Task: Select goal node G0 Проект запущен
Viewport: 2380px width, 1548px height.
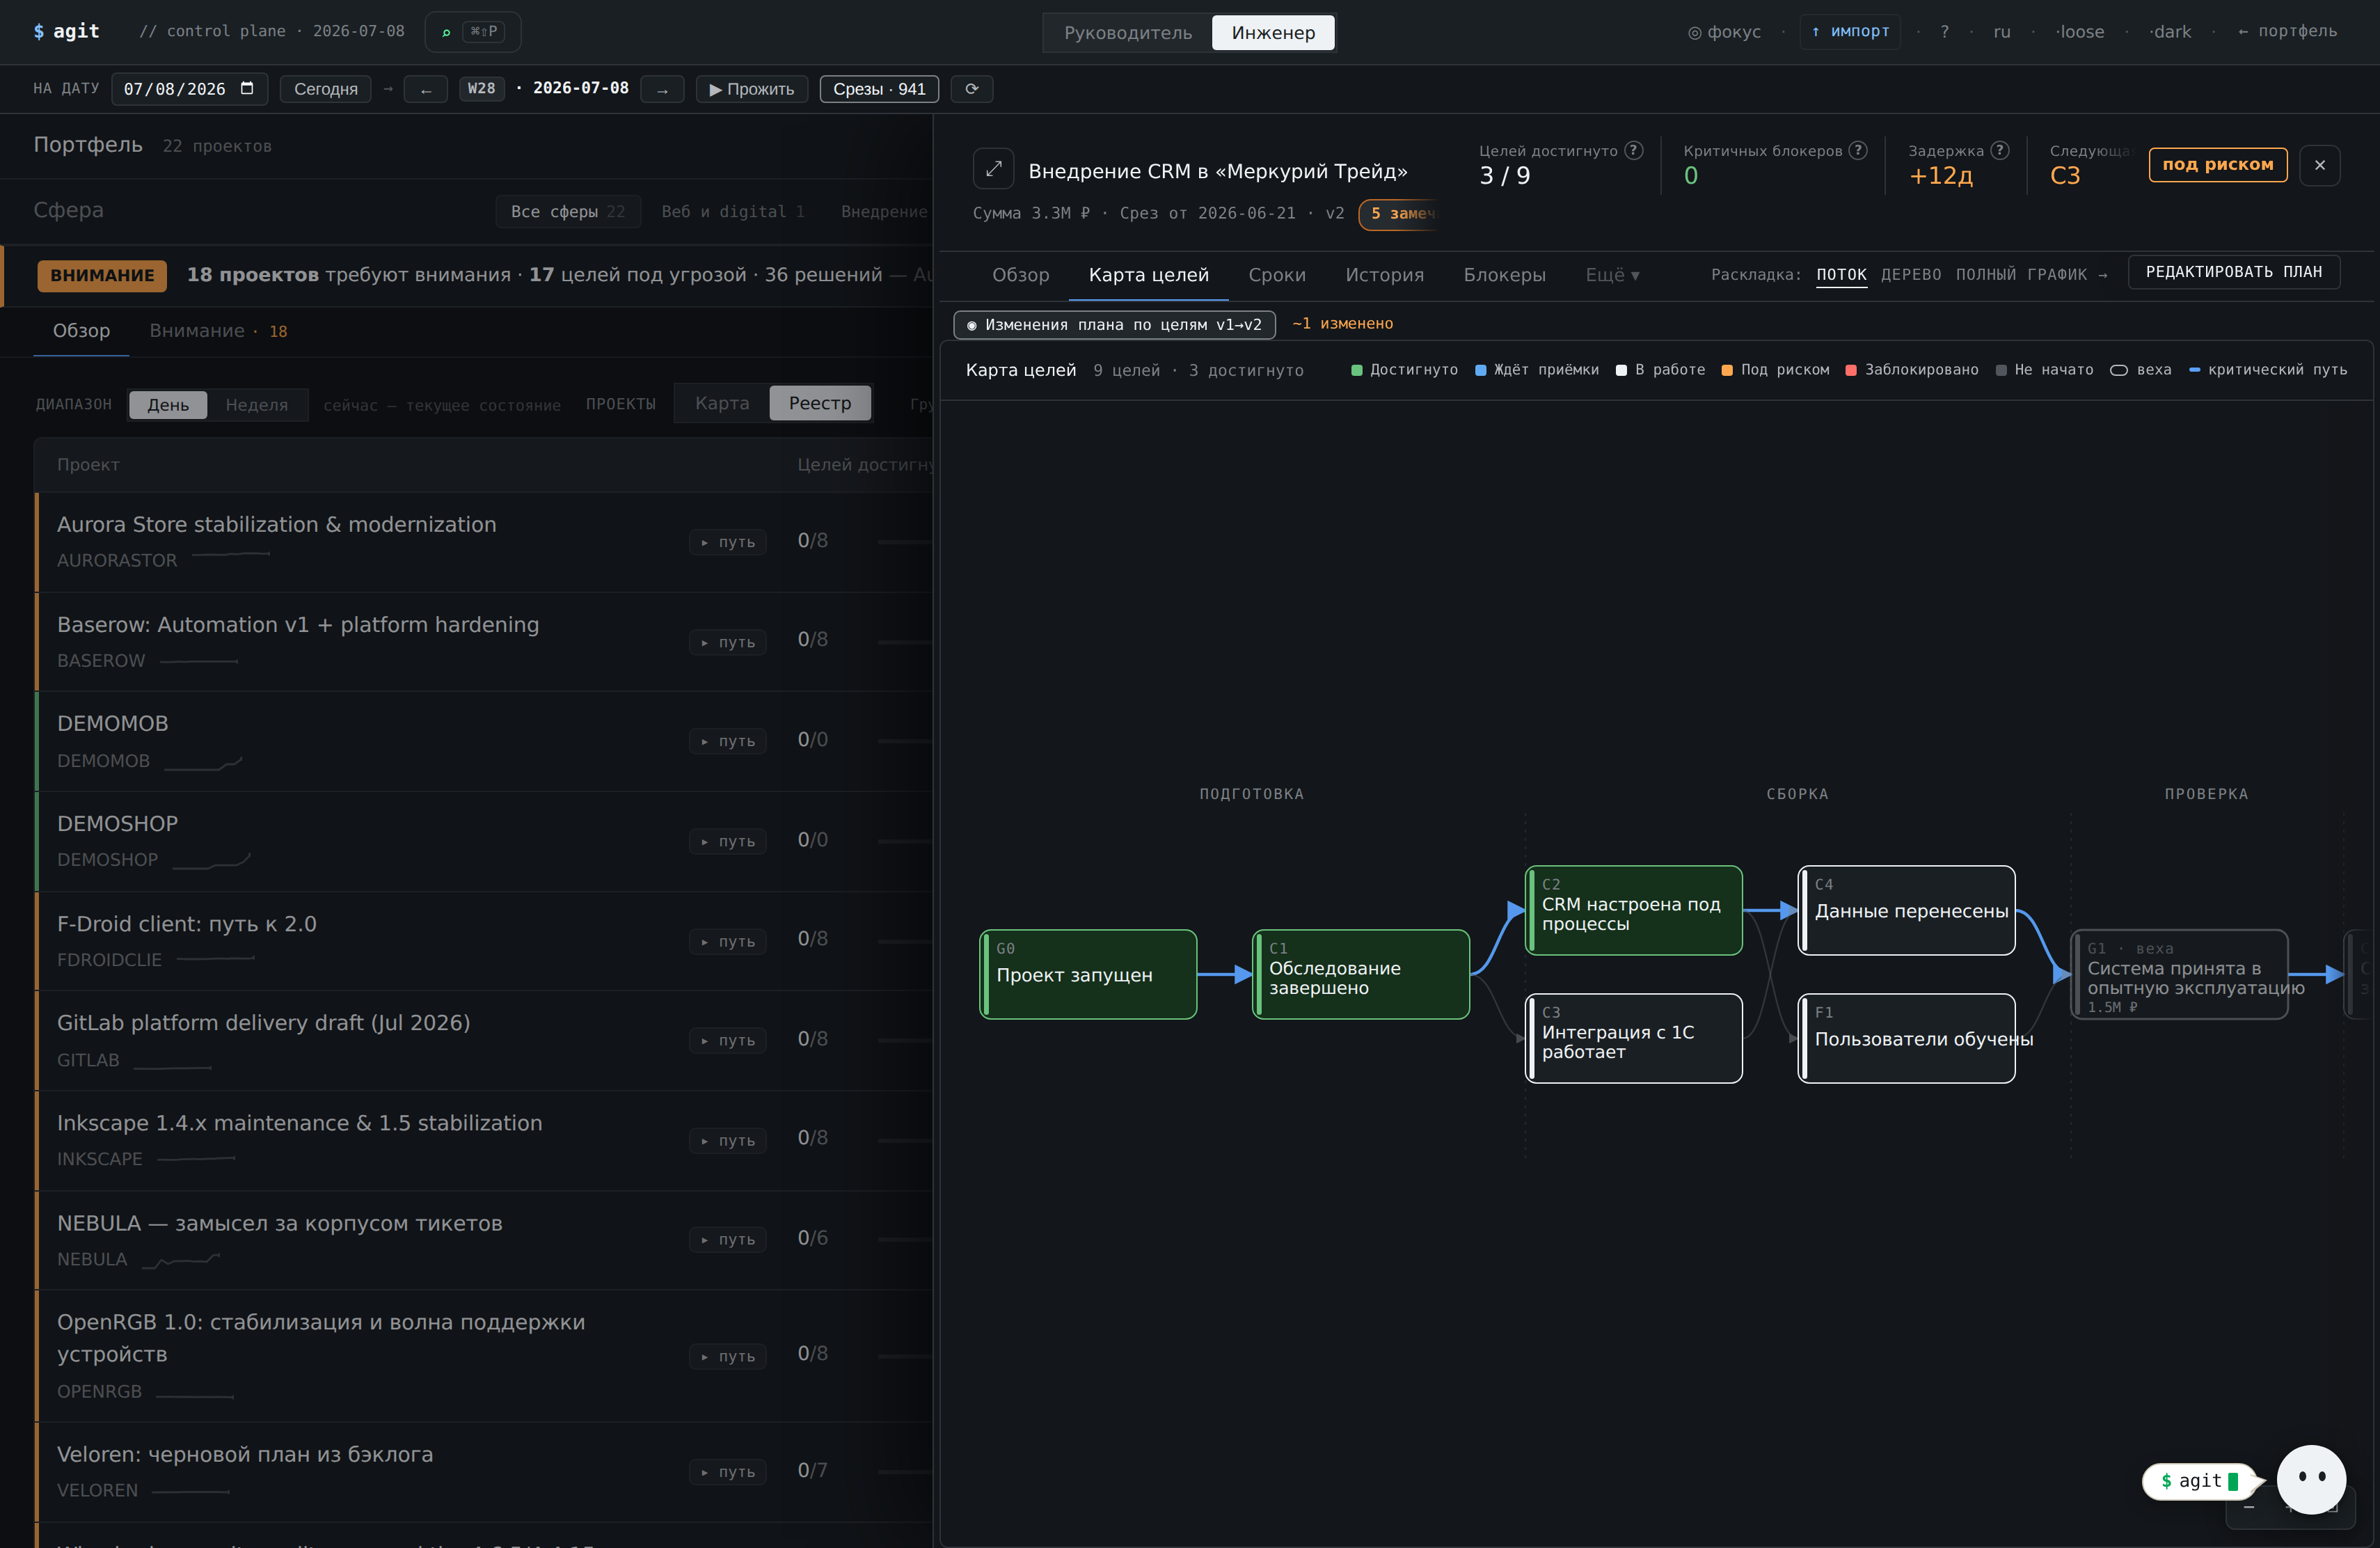Action: [x=1088, y=974]
